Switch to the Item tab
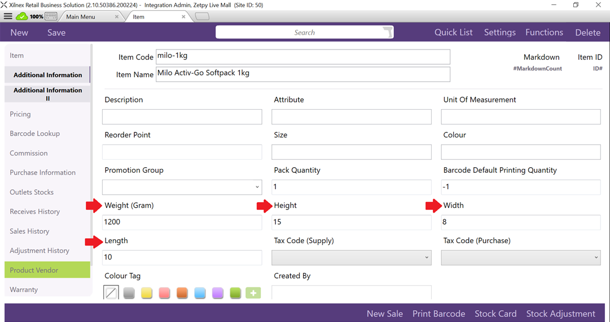The width and height of the screenshot is (610, 322). [138, 17]
